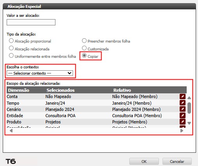Click the vertical scrollbar thumb
Screen dimensions: 198x166
189,108
